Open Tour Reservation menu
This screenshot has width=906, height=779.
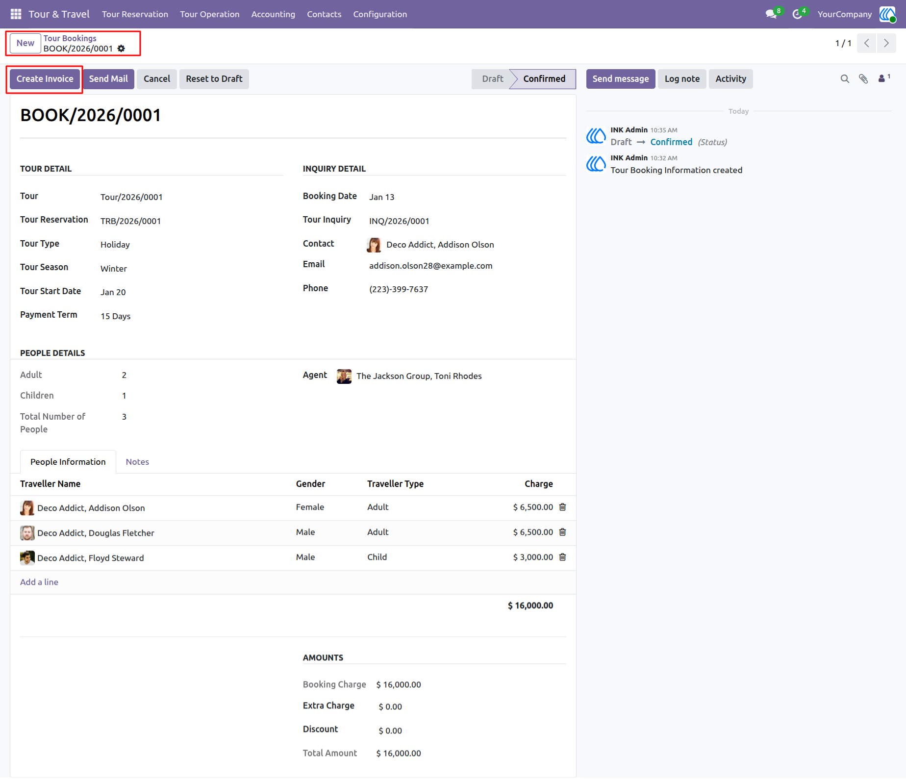coord(135,14)
